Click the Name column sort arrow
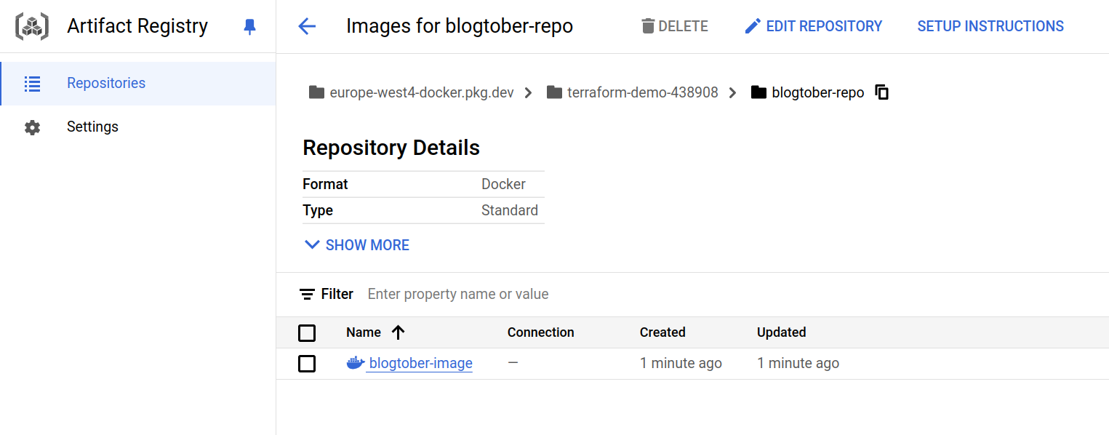 pos(398,332)
